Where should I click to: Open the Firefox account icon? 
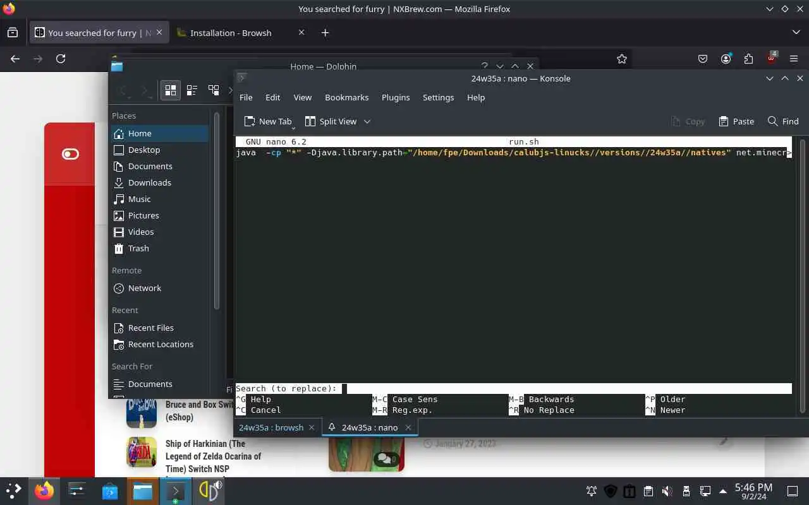click(x=726, y=59)
